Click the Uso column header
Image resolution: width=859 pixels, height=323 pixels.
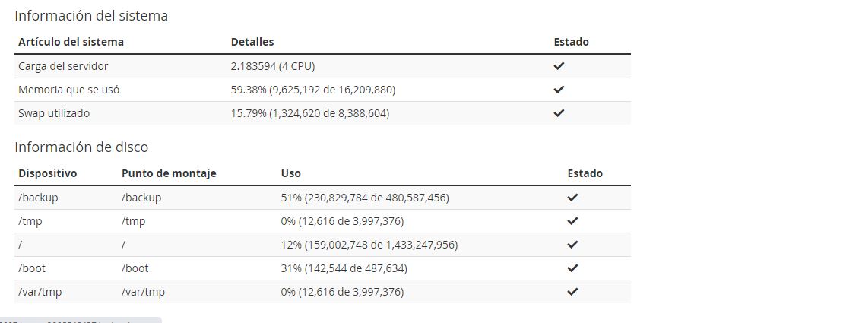coord(291,173)
